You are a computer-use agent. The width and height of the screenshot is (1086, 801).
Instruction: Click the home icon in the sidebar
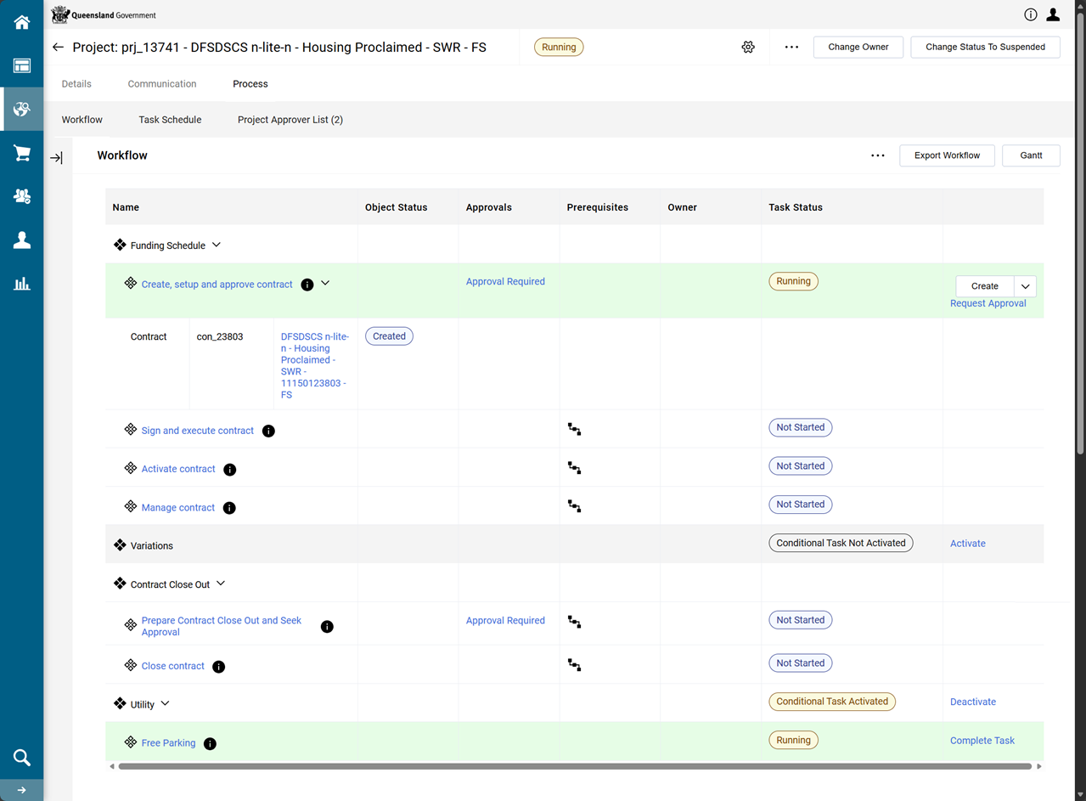coord(21,22)
